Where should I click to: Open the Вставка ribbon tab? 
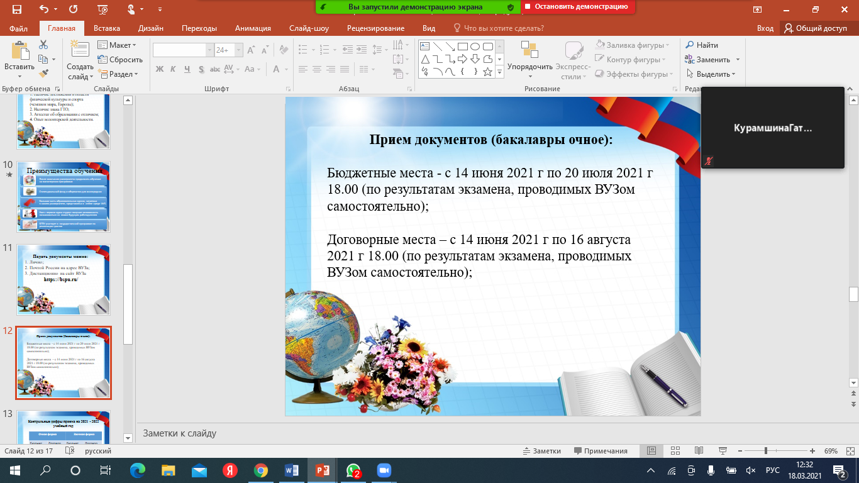[x=106, y=28]
